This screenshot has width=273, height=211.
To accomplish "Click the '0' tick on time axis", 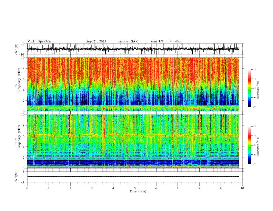I will click(x=27, y=188).
